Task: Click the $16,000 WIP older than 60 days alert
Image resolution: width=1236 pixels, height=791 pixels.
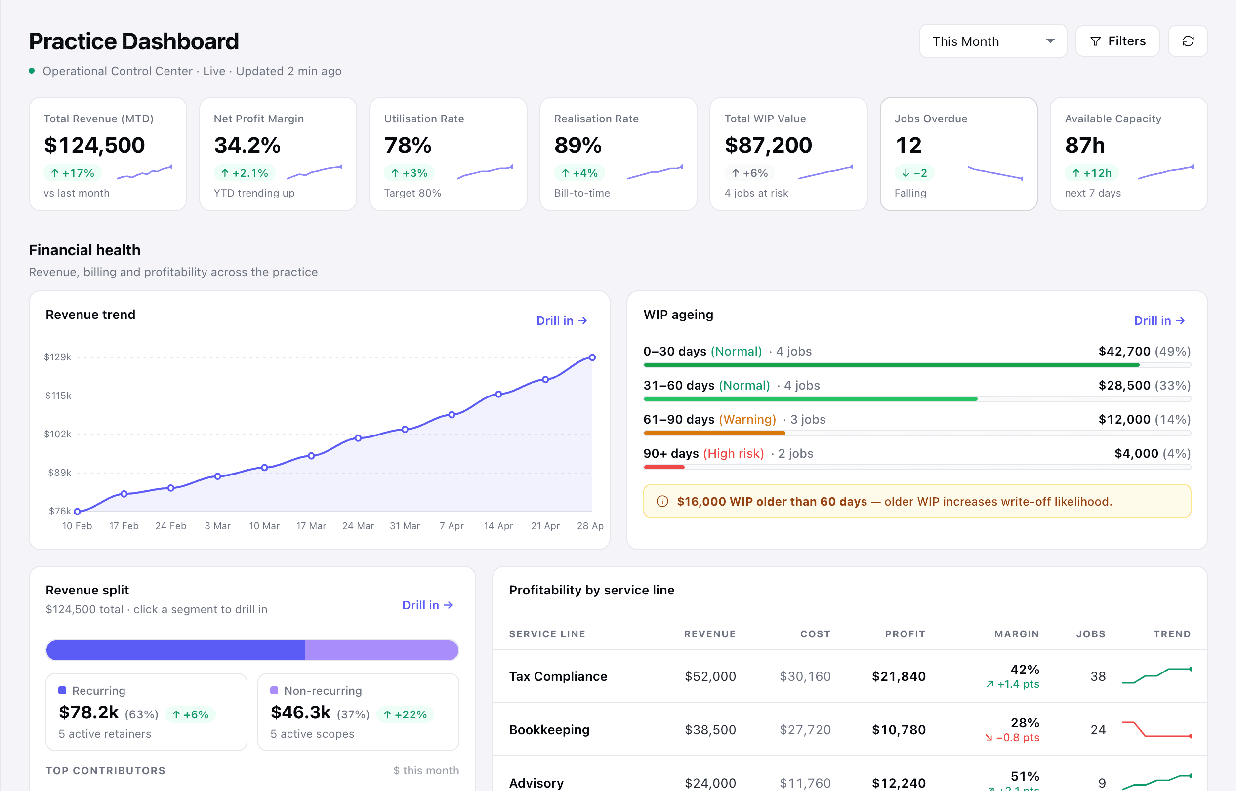Action: click(917, 501)
